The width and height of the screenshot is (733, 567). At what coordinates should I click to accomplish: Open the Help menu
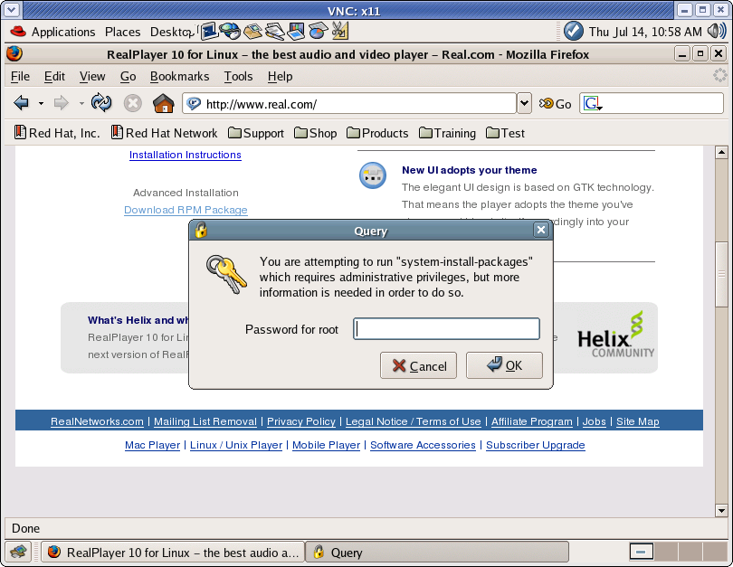[x=280, y=76]
